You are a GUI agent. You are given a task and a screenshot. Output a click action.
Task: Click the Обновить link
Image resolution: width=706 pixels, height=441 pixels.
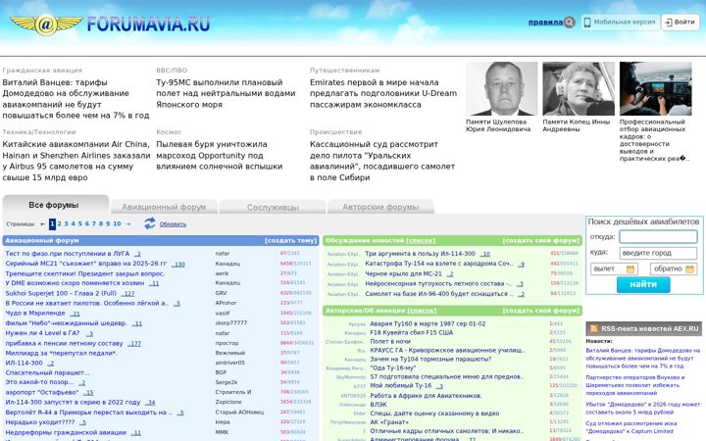(173, 224)
